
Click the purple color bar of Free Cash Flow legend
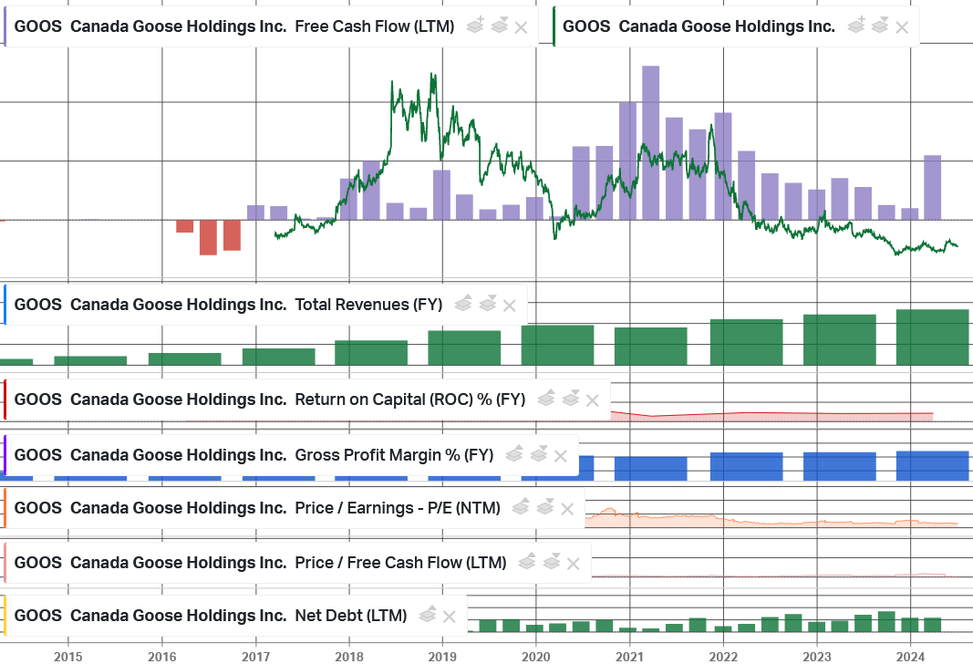pyautogui.click(x=5, y=26)
